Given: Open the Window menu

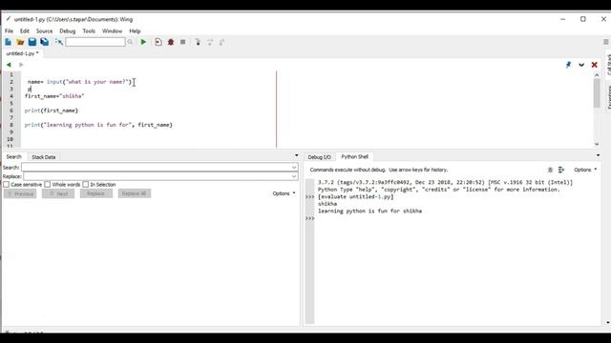Looking at the screenshot, I should 113,30.
